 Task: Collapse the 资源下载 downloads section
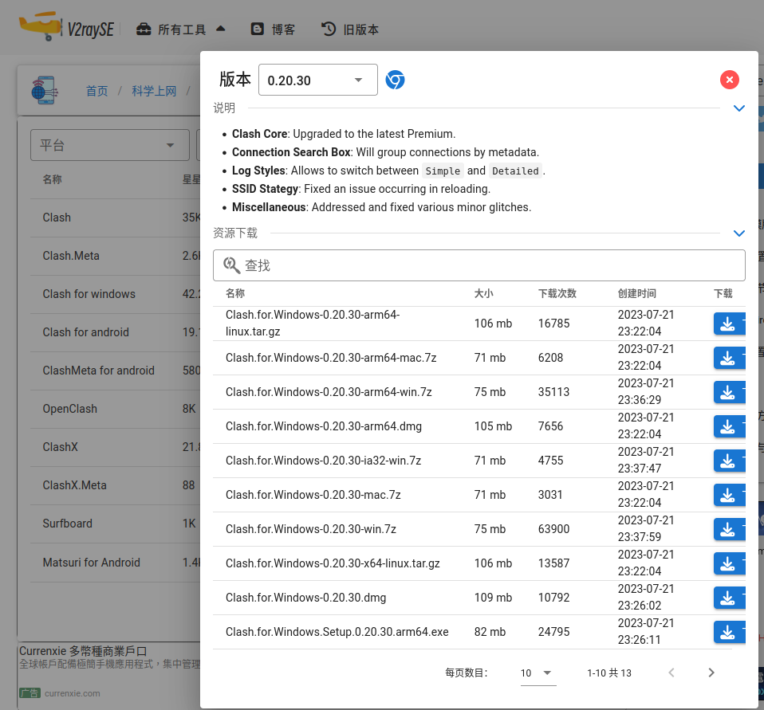(738, 233)
